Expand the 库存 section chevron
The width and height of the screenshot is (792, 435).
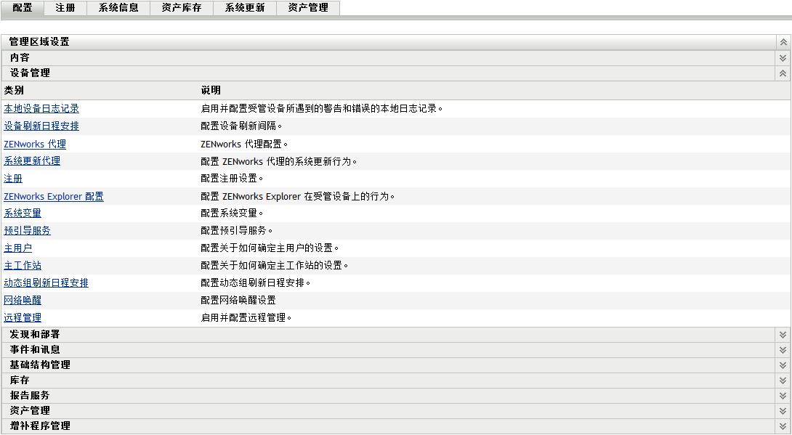click(x=782, y=380)
